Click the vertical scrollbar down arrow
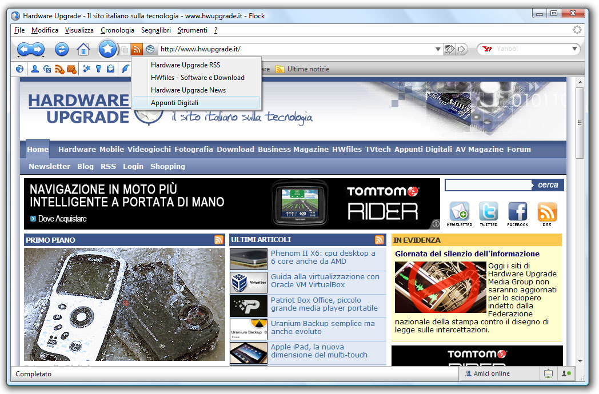This screenshot has height=394, width=599. point(580,361)
